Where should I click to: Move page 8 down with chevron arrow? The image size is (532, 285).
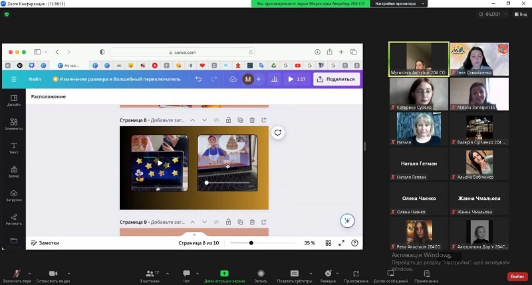coord(204,120)
